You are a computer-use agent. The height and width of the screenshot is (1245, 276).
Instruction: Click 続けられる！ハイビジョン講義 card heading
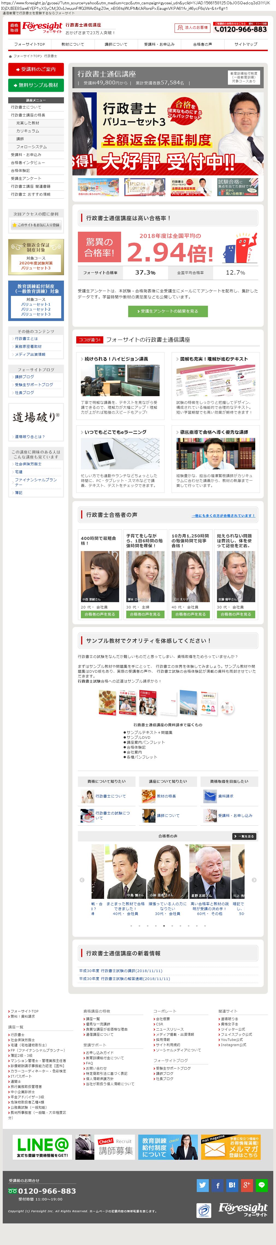(x=116, y=359)
